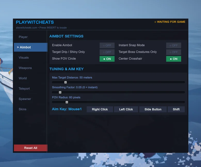The height and width of the screenshot is (167, 201).
Task: Click the Smoothing Factor slider handle
Action: pos(60,92)
